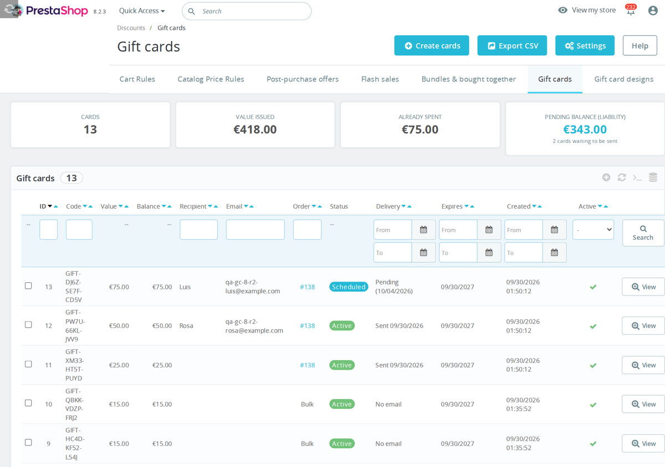Sort Value column ascending arrow
Screen dimensions: 665x467
(126, 206)
